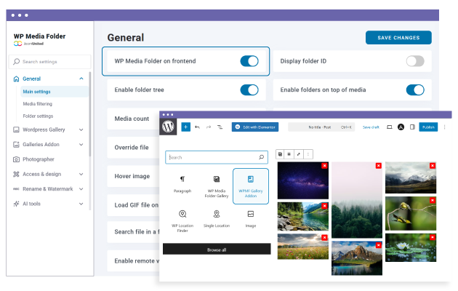Click the Browse all button
Screen dimensions: 458x291
coord(216,249)
